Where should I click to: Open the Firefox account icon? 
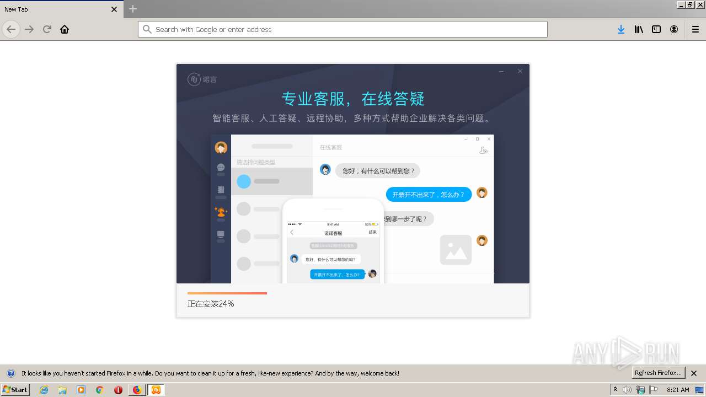coord(674,29)
